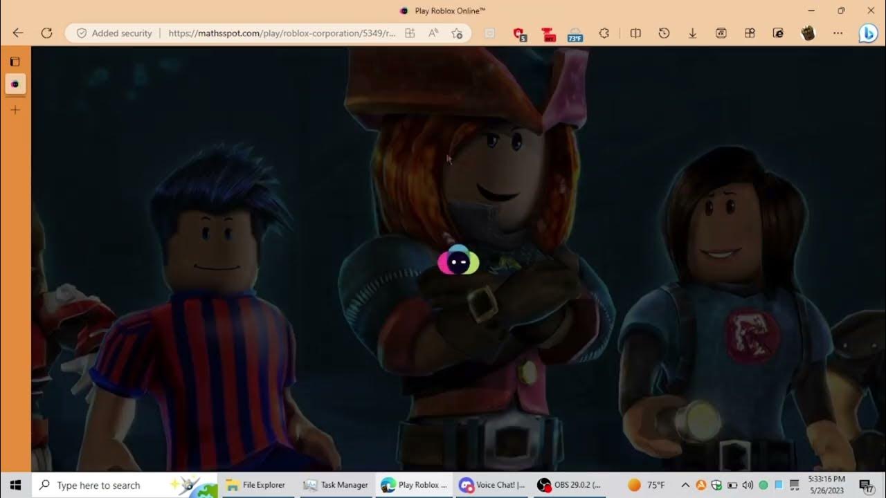This screenshot has height=498, width=886.
Task: Open the Downloads panel
Action: point(692,33)
